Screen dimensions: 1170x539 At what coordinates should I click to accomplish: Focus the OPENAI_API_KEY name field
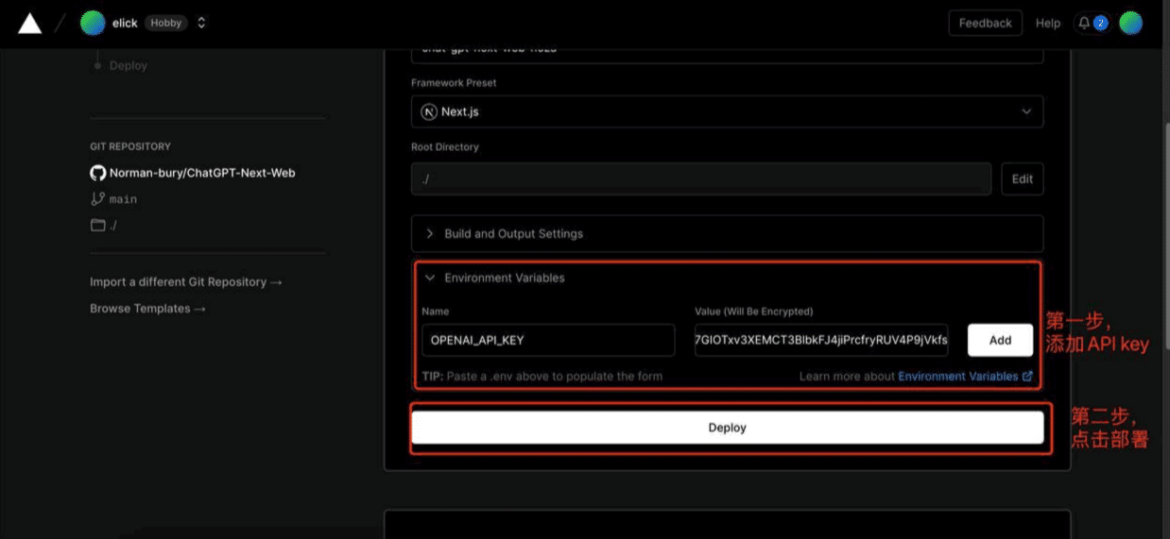click(x=548, y=341)
